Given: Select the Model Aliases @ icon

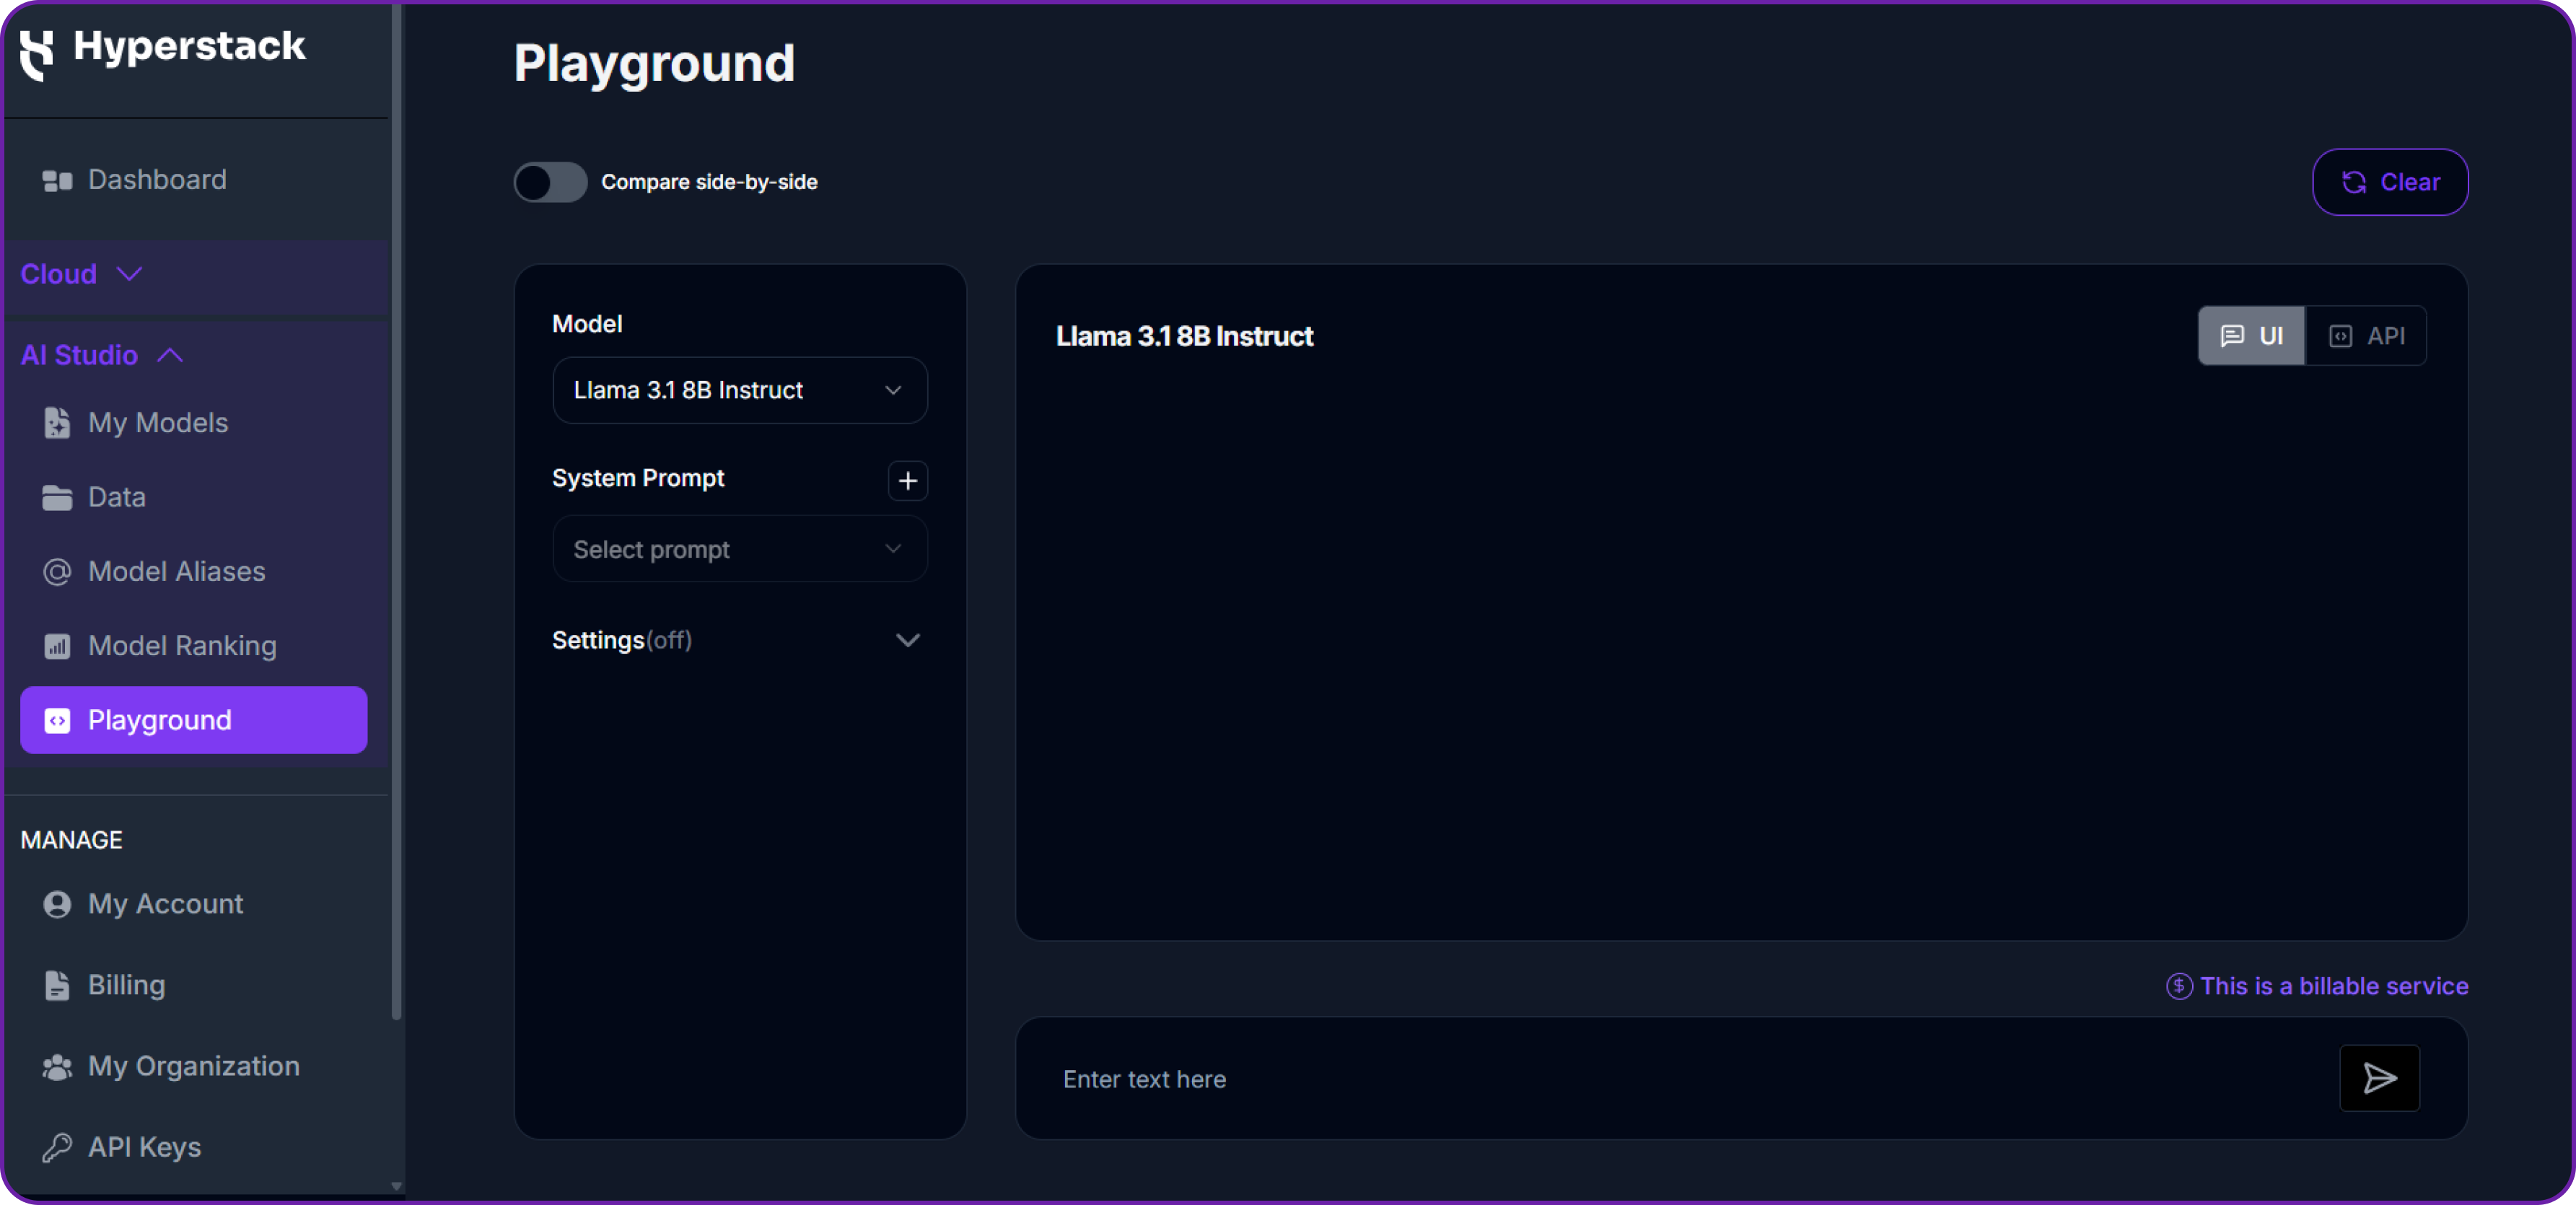Looking at the screenshot, I should (57, 571).
